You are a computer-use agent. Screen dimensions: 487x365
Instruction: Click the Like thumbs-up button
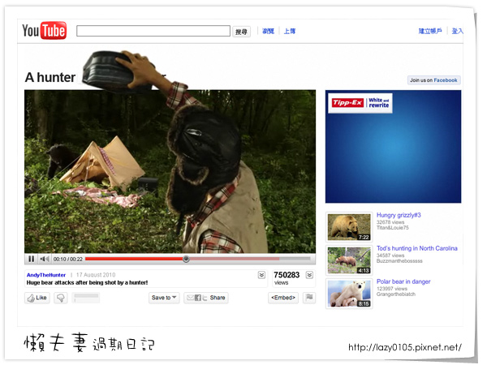pos(37,298)
